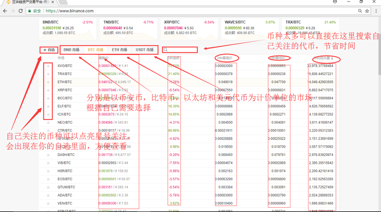Click 24h low value 0.047700

tap(278, 82)
